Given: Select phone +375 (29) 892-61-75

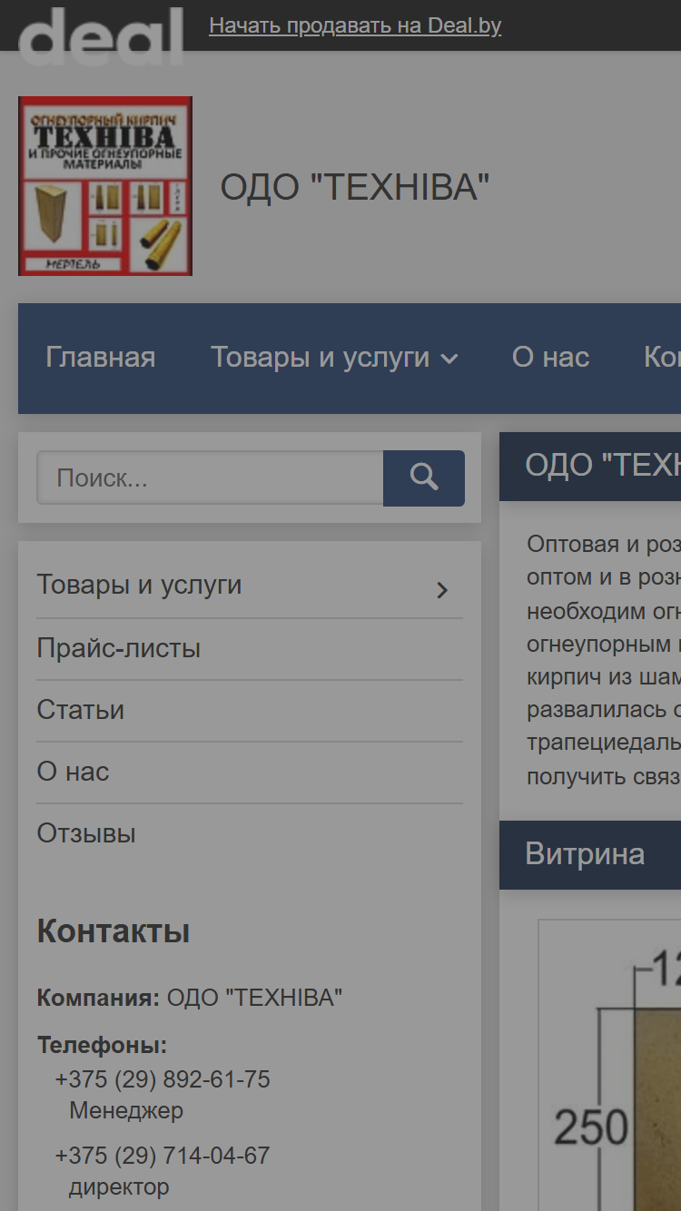Looking at the screenshot, I should point(163,1079).
